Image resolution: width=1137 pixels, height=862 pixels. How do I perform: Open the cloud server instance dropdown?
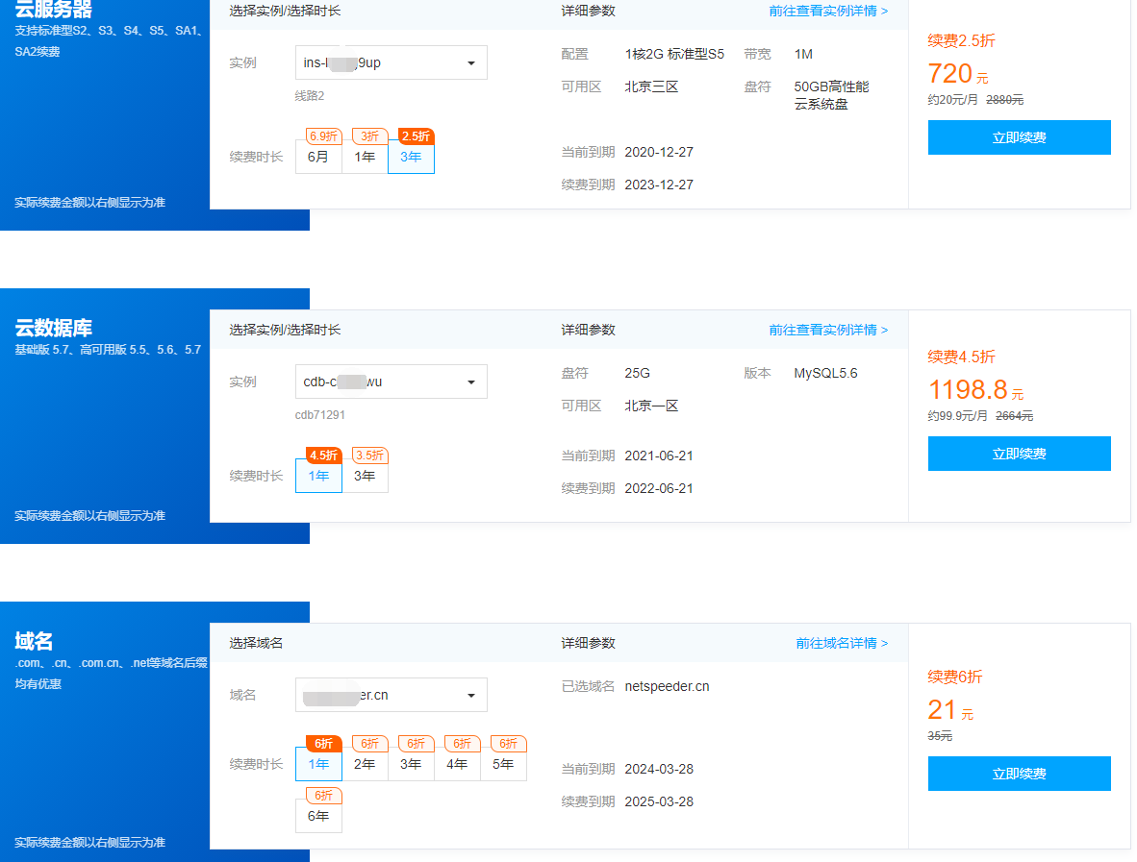coord(391,62)
